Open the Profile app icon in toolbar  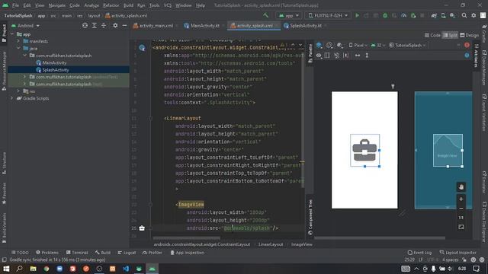[x=403, y=15]
